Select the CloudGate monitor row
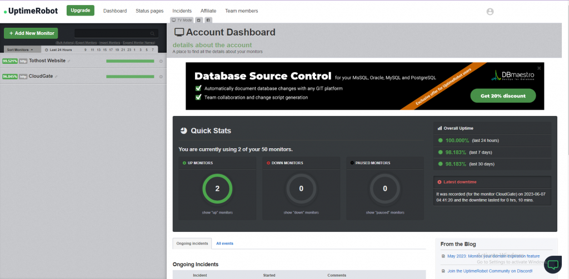Screen dimensions: 569x279 coord(83,77)
